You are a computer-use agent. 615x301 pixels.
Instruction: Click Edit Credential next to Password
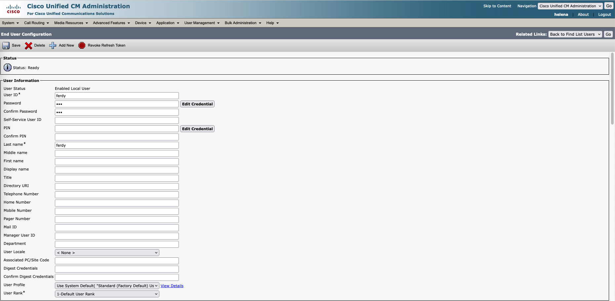click(x=197, y=104)
